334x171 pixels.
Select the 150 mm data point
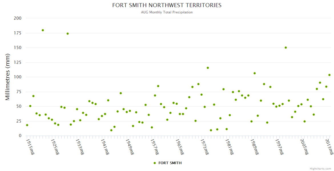click(286, 48)
